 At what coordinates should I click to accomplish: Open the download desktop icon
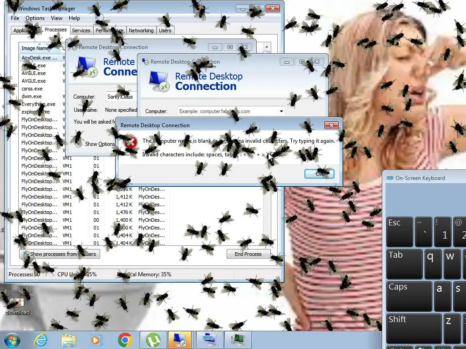tap(17, 307)
